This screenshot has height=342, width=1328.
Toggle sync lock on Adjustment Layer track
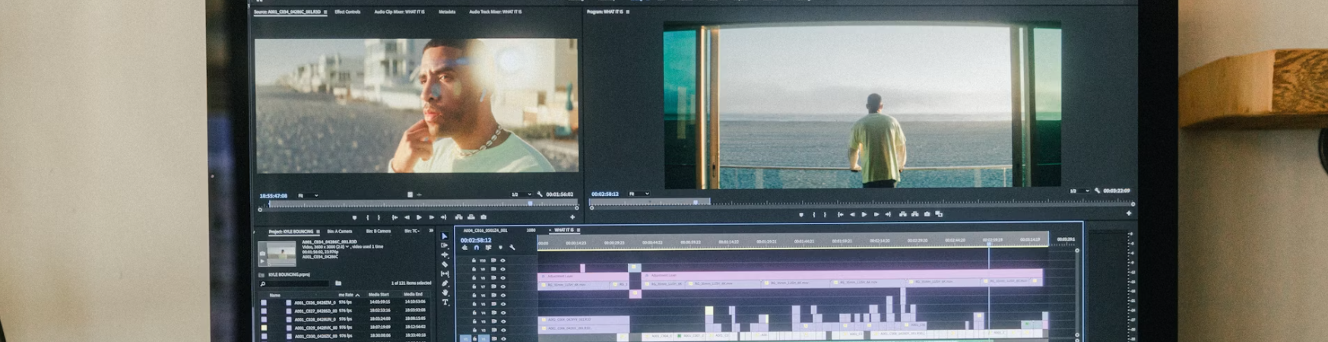click(x=493, y=278)
